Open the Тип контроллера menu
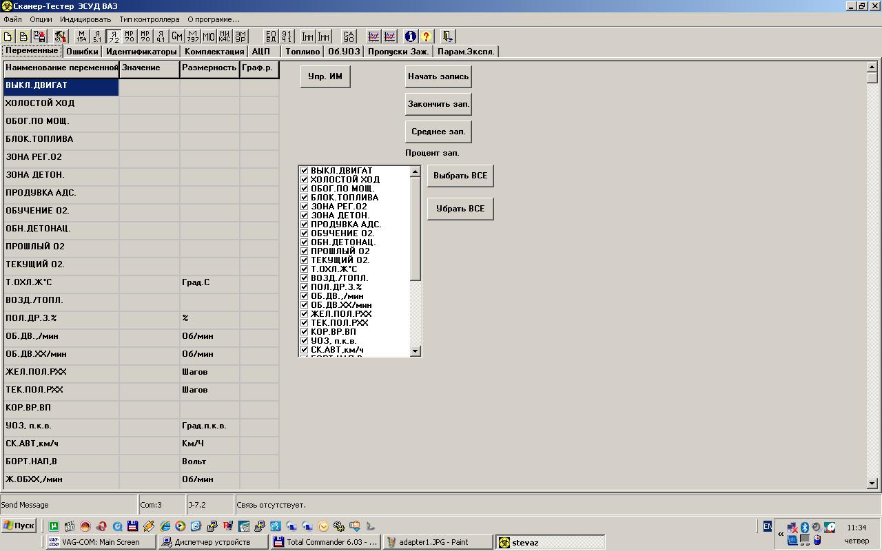 point(149,19)
